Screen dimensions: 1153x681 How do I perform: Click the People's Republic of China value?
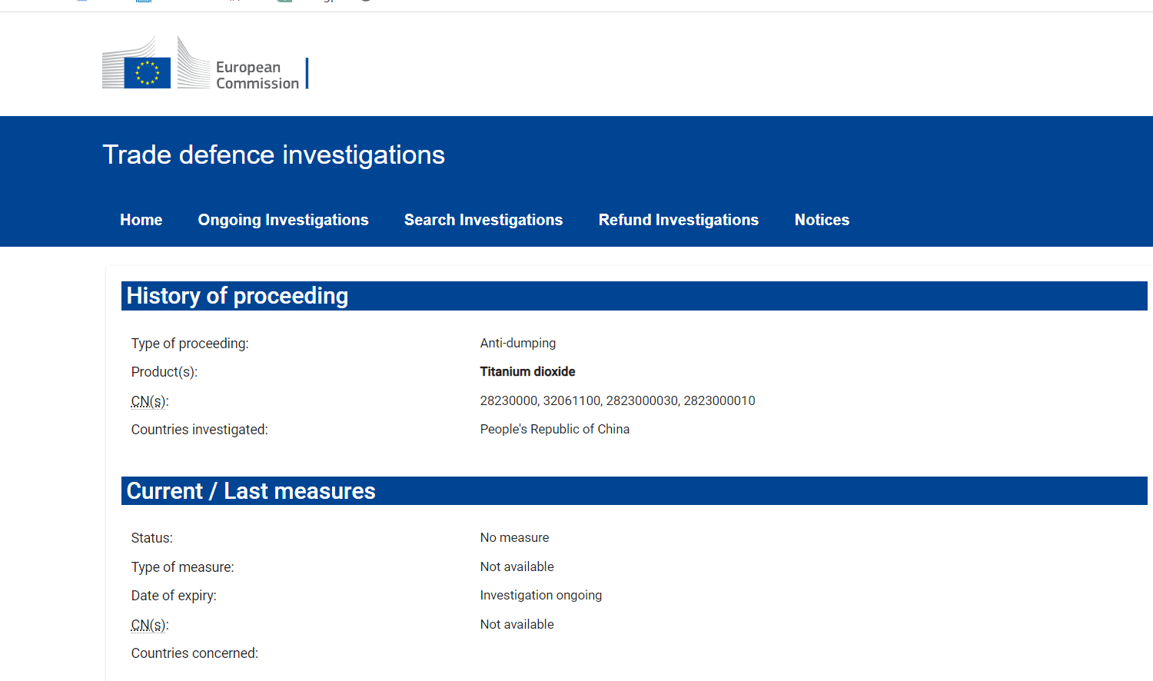(554, 430)
